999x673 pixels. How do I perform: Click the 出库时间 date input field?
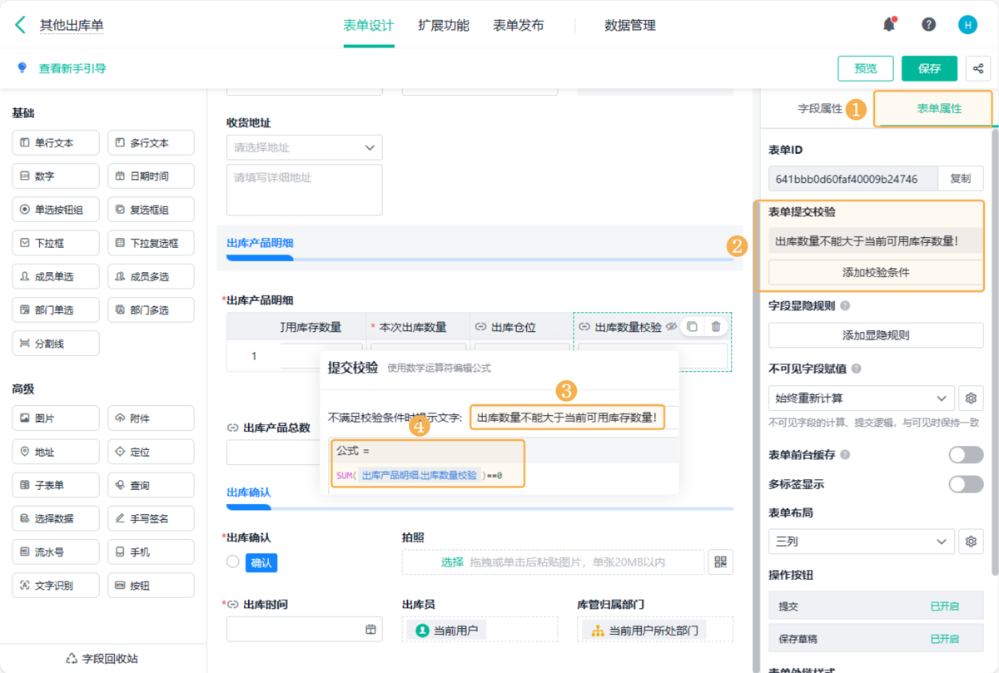pyautogui.click(x=304, y=629)
